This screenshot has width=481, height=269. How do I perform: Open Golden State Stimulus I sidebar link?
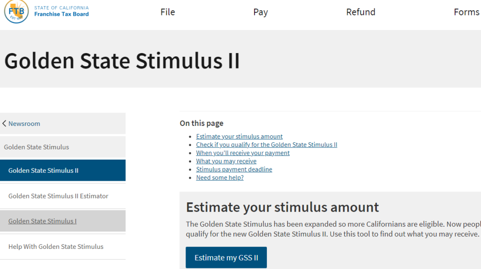point(42,221)
